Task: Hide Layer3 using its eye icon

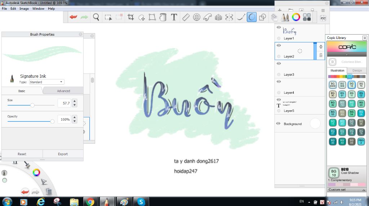Action: (279, 63)
